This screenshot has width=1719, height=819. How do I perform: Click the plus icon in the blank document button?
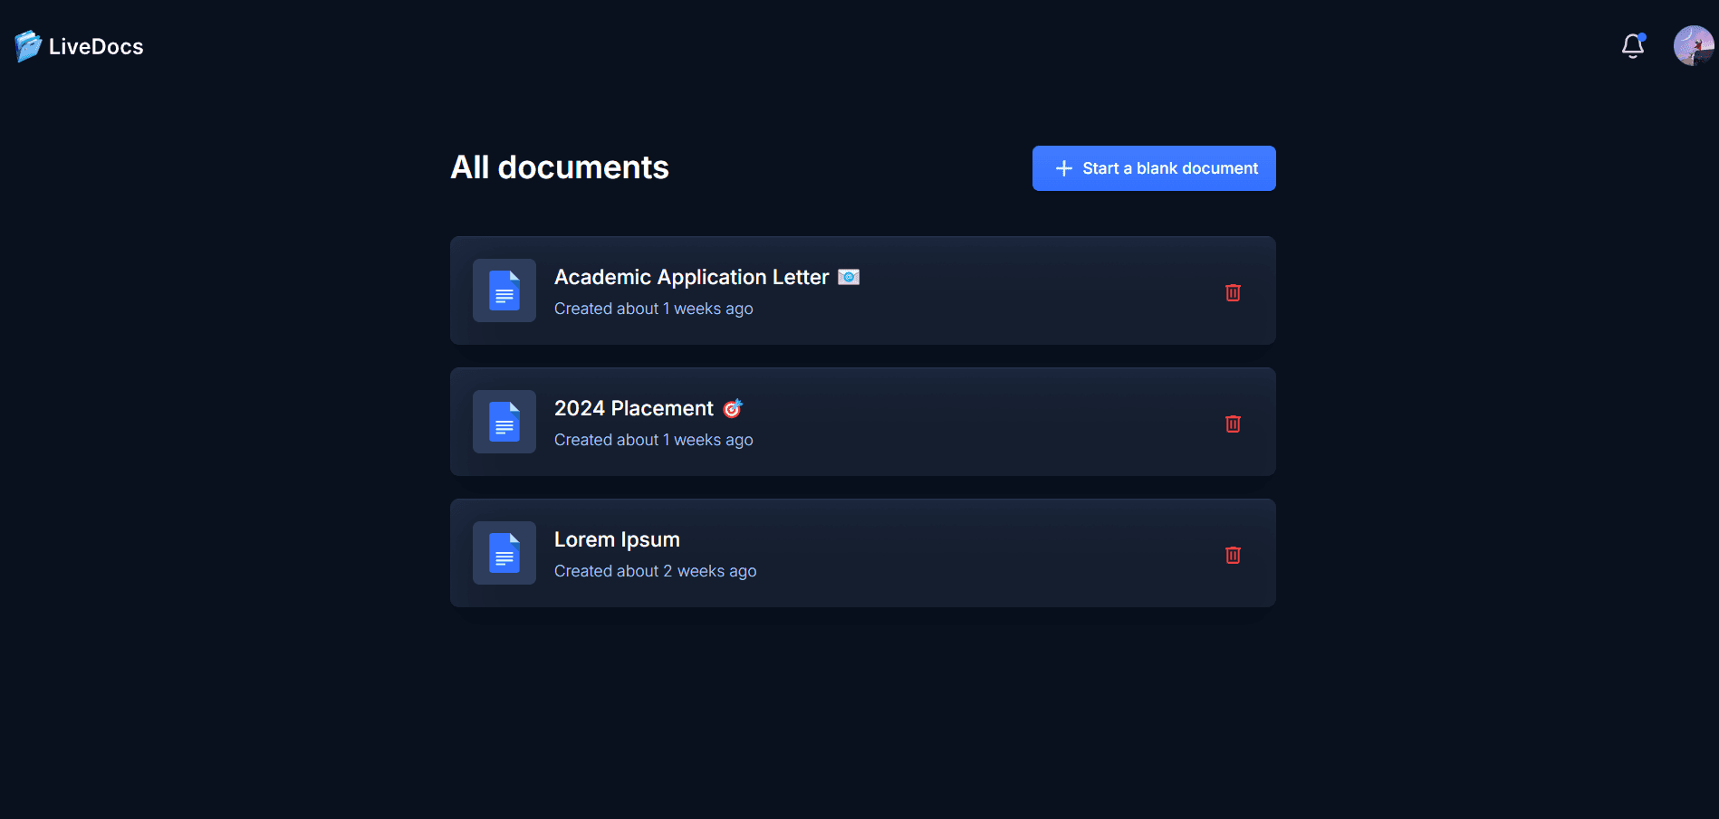tap(1064, 168)
